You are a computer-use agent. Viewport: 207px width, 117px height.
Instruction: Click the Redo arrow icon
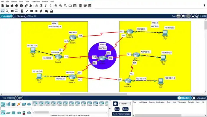pos(51,6)
